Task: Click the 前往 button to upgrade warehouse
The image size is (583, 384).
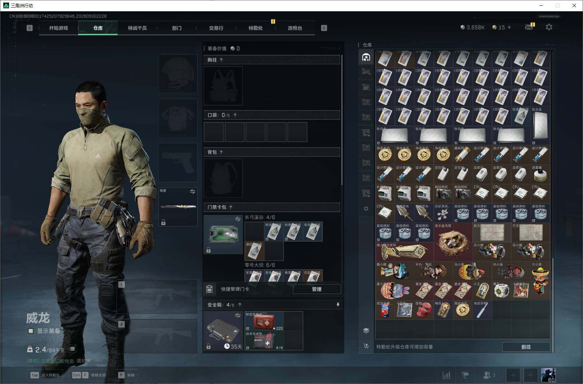Action: click(x=526, y=347)
